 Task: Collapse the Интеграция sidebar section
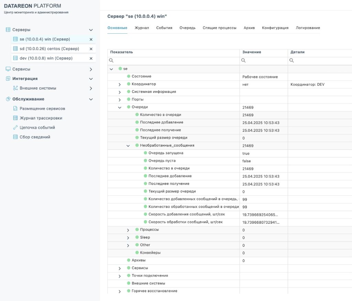coord(91,79)
